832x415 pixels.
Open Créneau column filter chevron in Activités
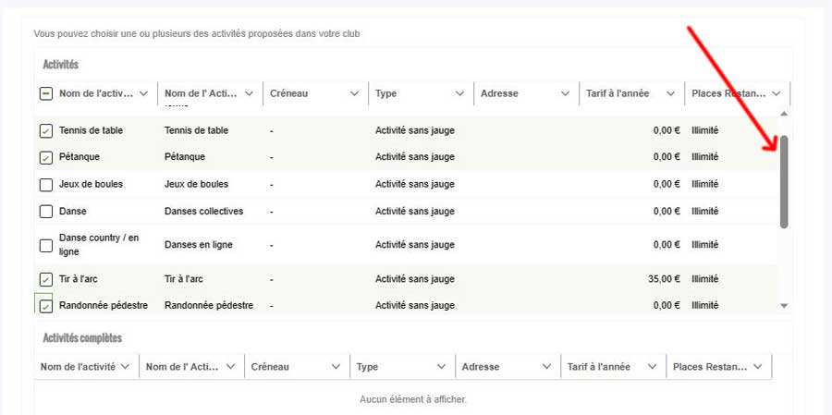[x=354, y=94]
